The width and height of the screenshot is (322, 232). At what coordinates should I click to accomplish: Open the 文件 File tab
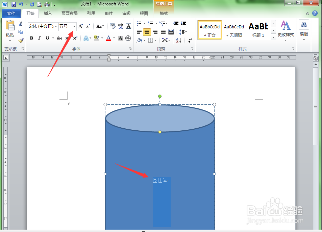[11, 14]
